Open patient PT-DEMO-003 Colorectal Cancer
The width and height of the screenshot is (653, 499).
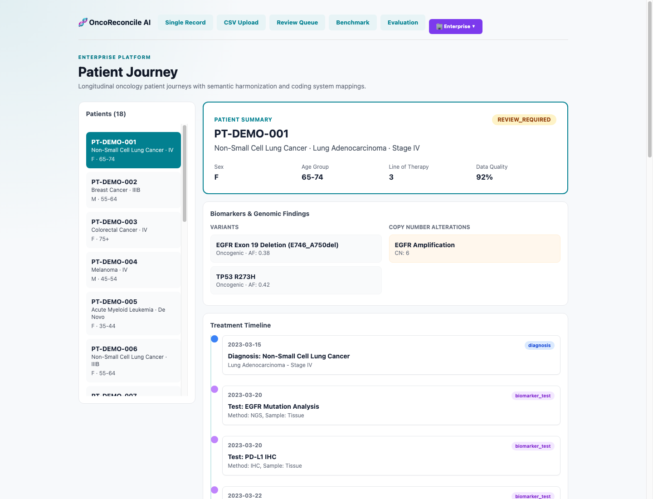click(133, 230)
